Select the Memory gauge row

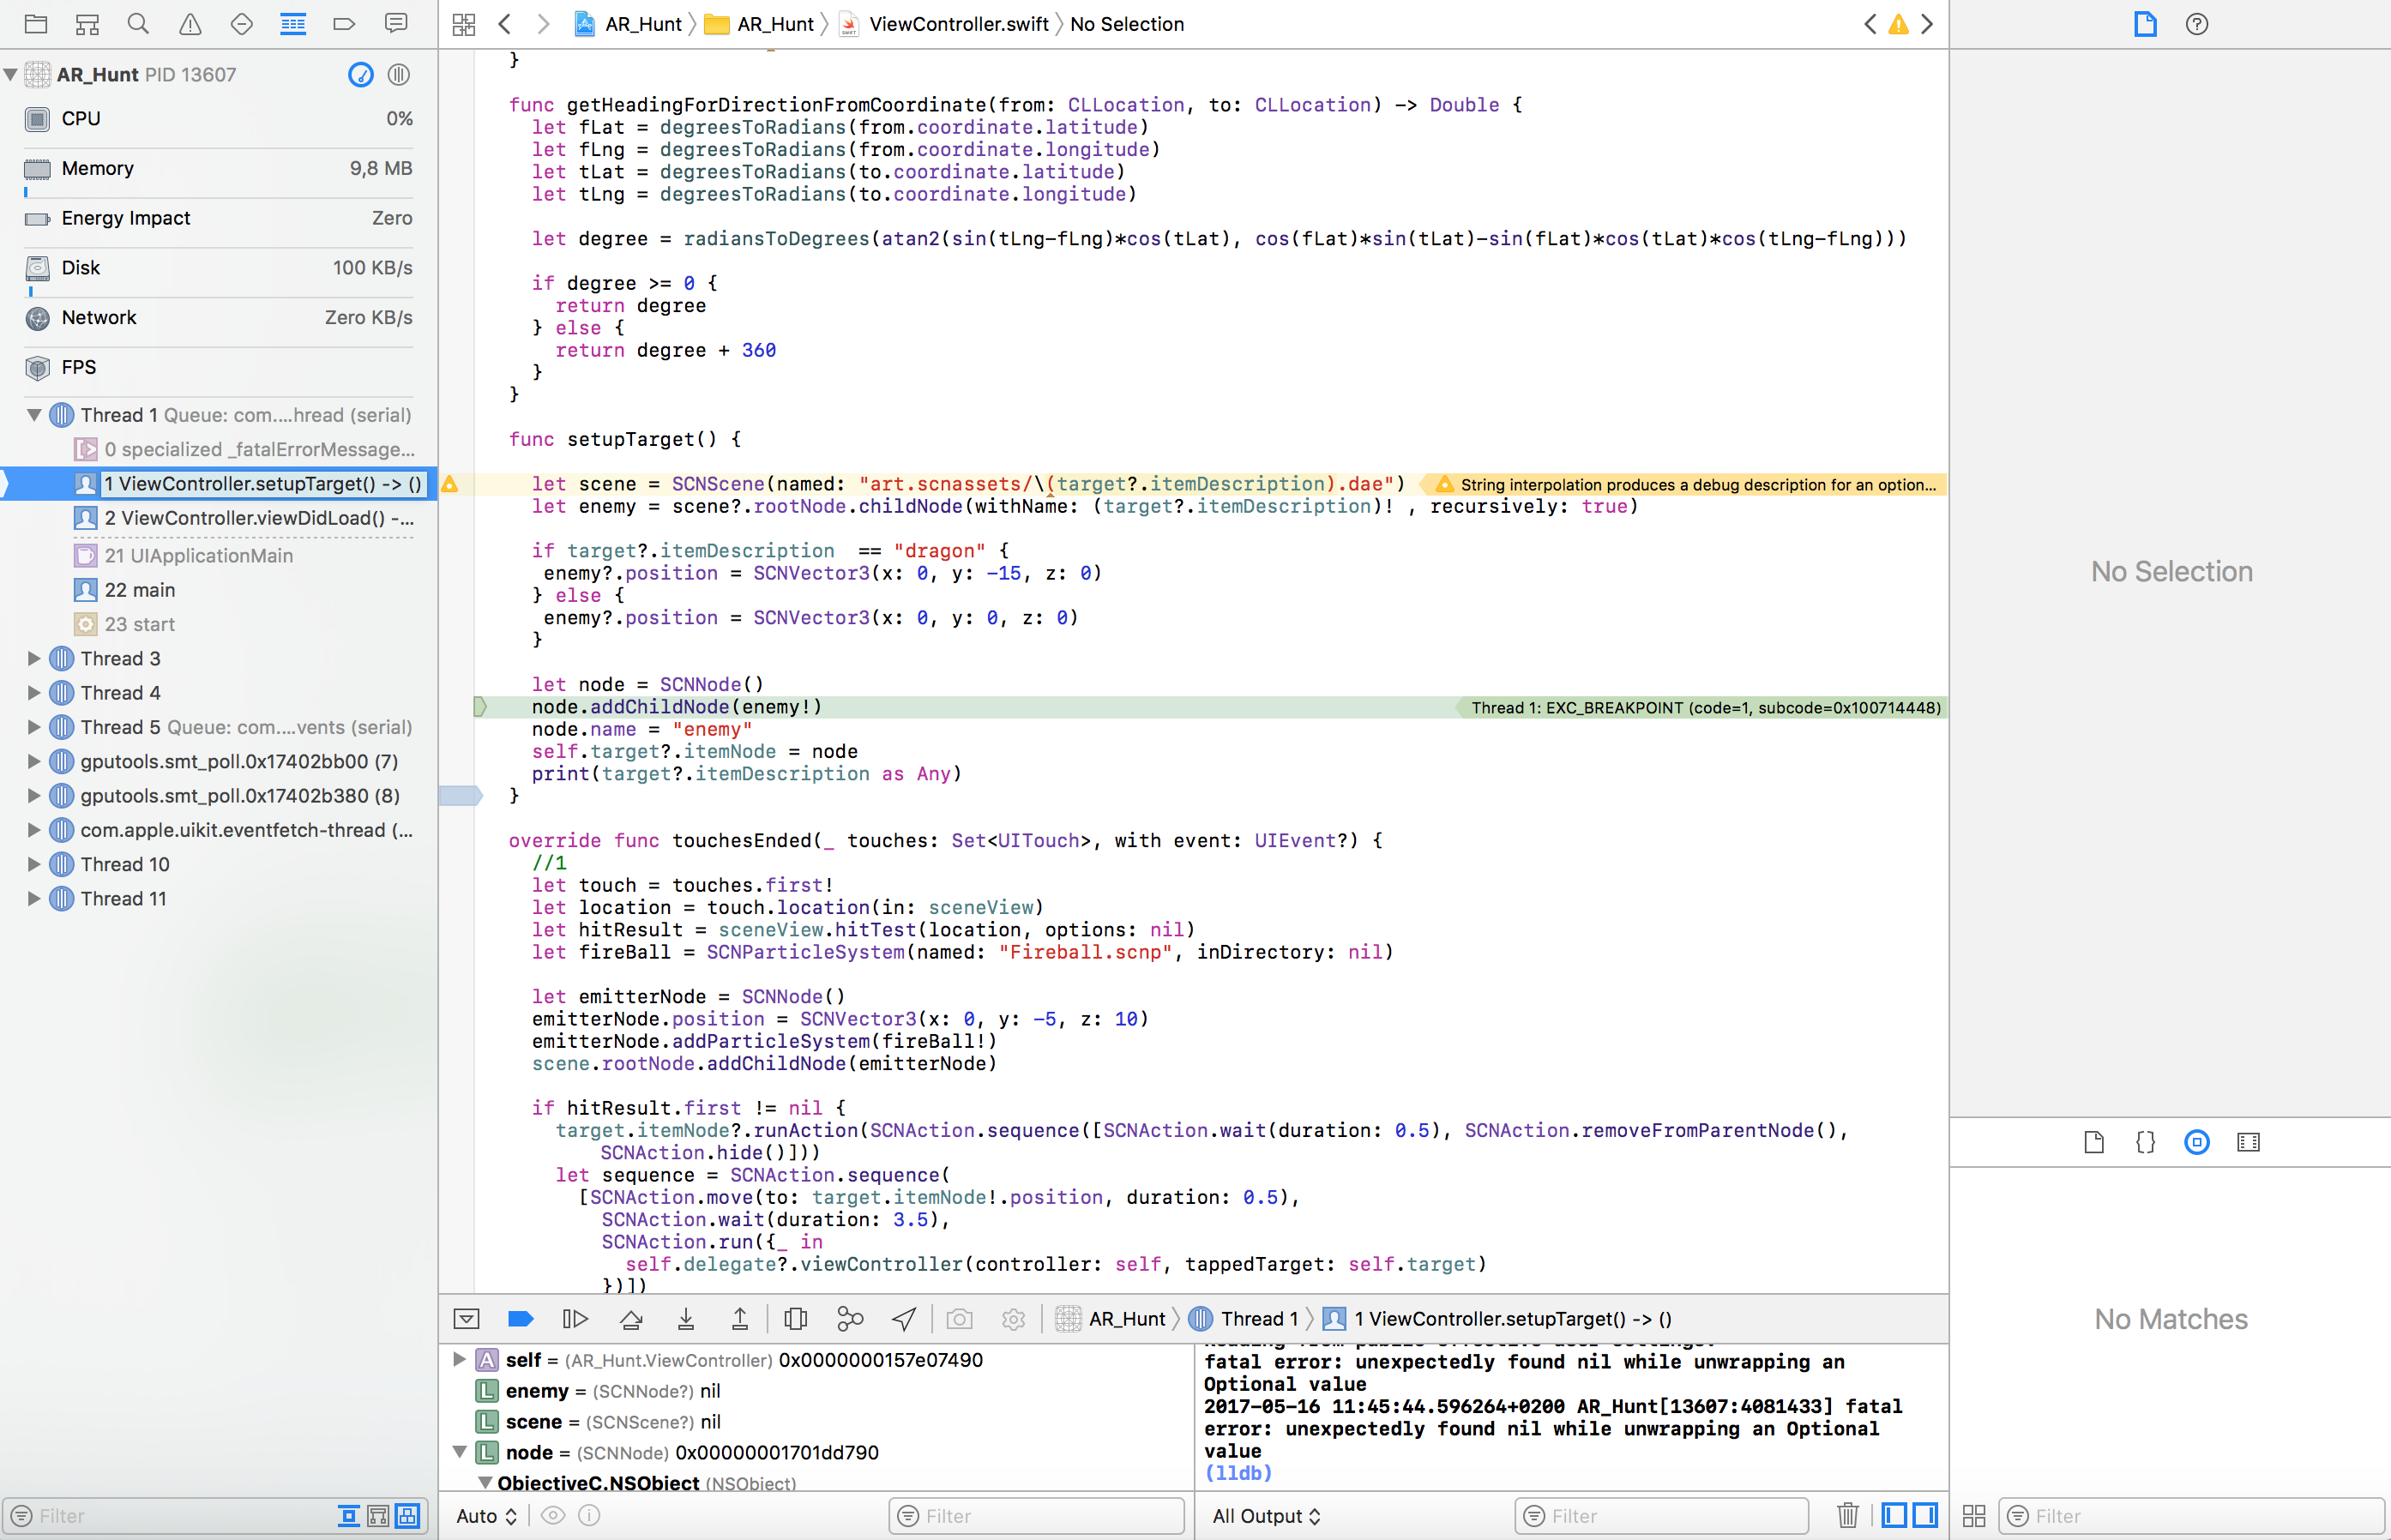[218, 168]
